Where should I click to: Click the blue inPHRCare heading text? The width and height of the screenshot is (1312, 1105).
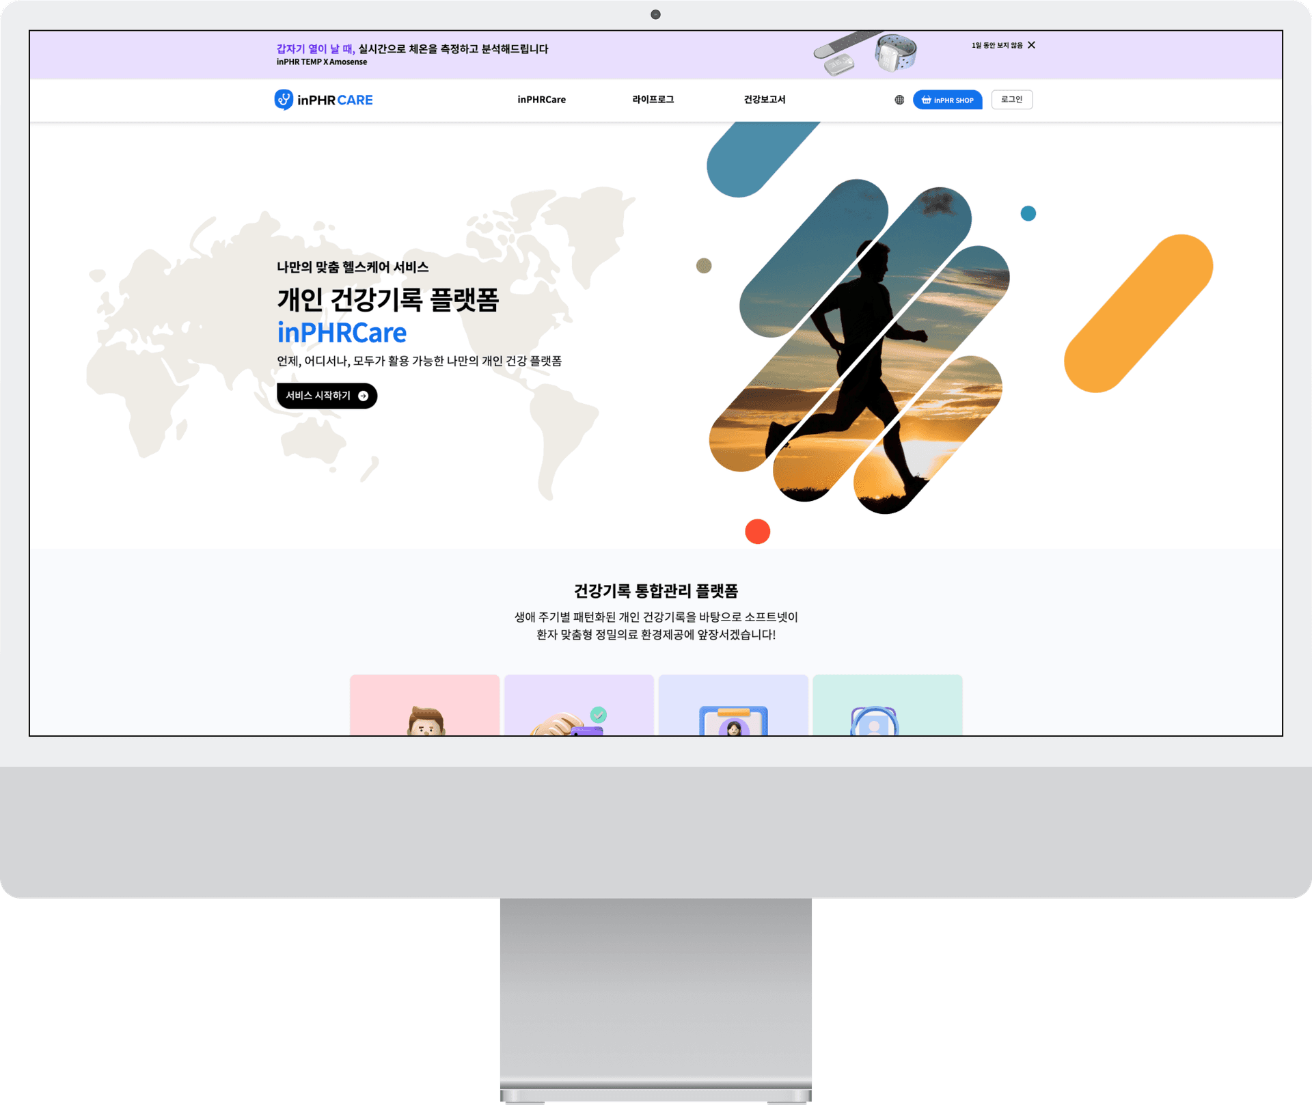[342, 333]
